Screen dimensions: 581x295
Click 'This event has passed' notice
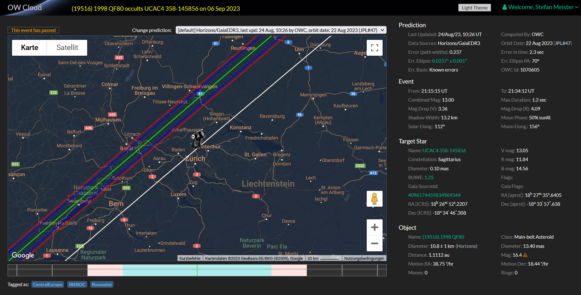pyautogui.click(x=33, y=30)
